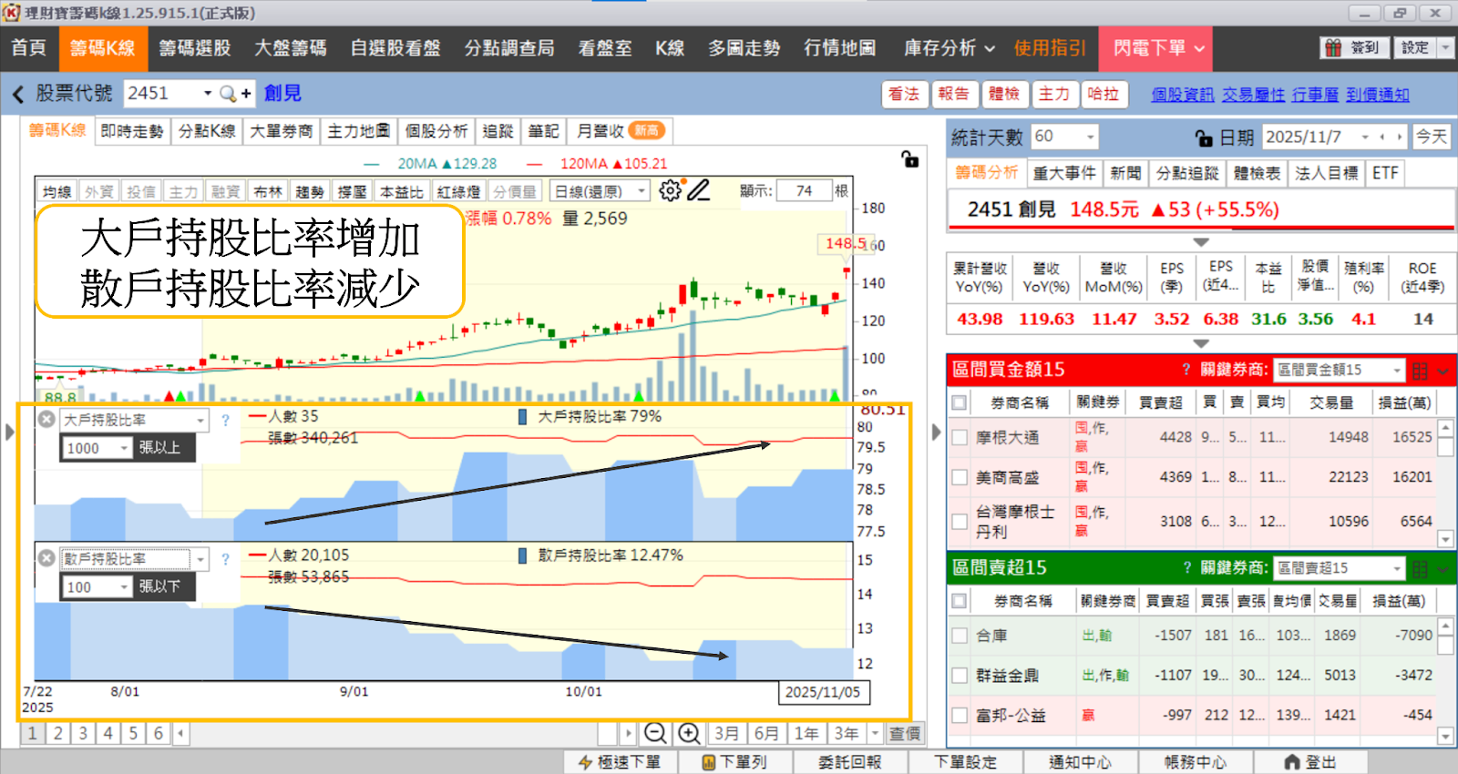This screenshot has width=1458, height=774.
Task: Open chart settings gear icon
Action: pos(670,190)
